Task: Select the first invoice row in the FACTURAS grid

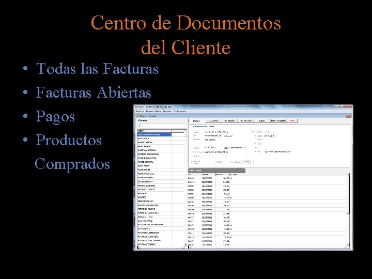Action: 268,178
